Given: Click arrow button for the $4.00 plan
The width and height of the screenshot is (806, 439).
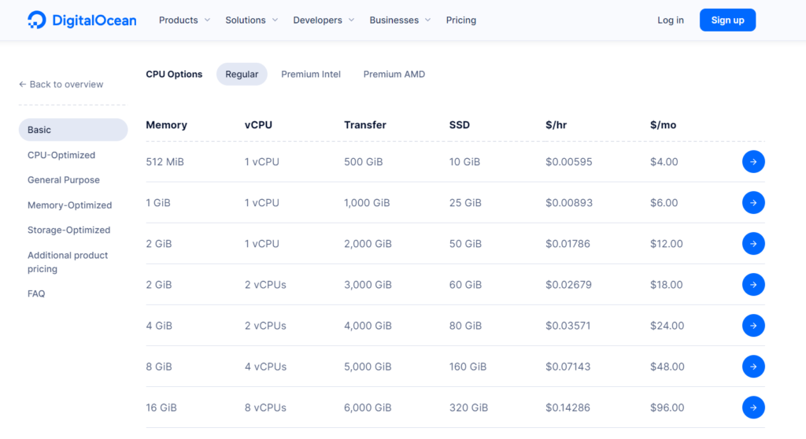Looking at the screenshot, I should point(752,162).
